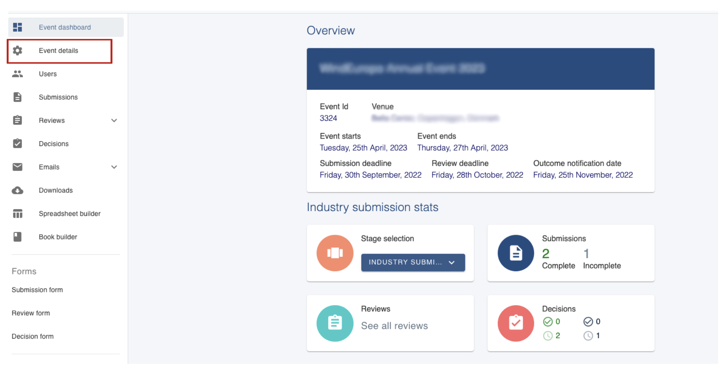This screenshot has height=376, width=728.
Task: Click the dark blue Submissions document circle icon
Action: point(516,253)
